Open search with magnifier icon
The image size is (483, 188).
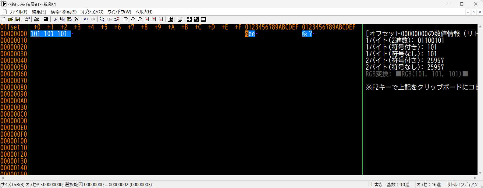coord(102,19)
